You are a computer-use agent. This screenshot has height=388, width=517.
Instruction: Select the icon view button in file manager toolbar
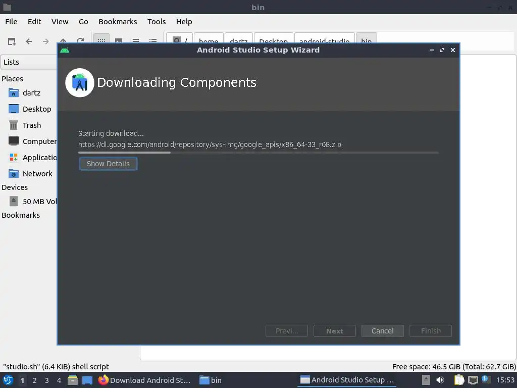click(101, 39)
